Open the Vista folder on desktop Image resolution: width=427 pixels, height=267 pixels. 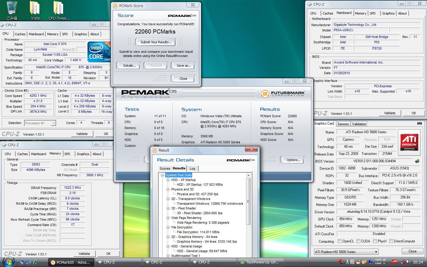tap(35, 10)
